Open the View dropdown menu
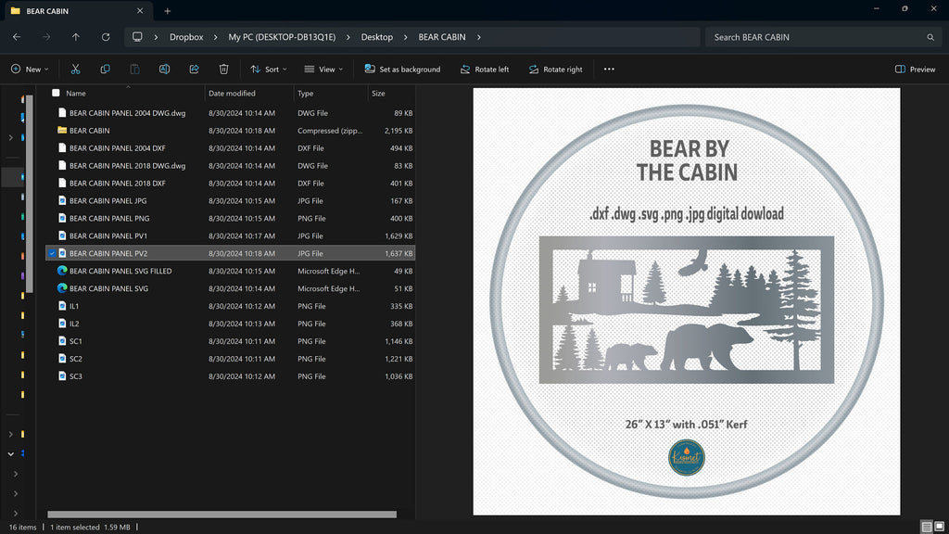Screen dimensions: 949x534 (323, 69)
